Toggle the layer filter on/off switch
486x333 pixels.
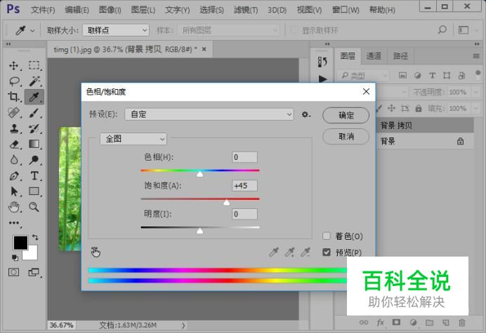[478, 74]
